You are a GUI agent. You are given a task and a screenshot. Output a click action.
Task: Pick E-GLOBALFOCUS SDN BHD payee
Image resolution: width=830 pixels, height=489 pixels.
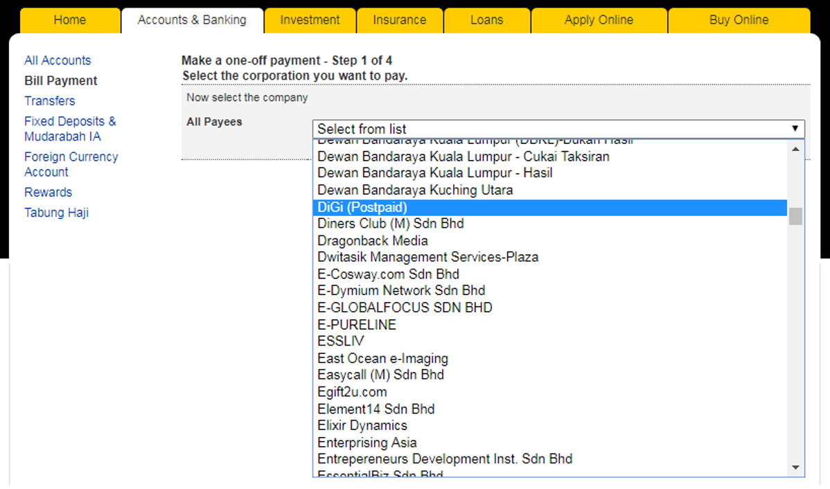click(x=550, y=308)
